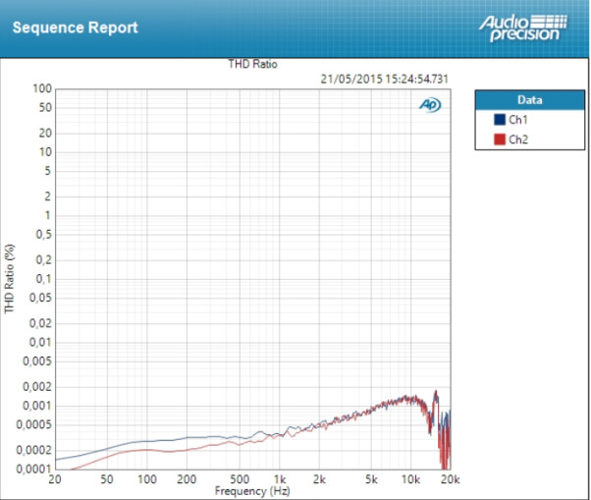Click the Sequence Report title
The height and width of the screenshot is (500, 591).
coord(75,28)
